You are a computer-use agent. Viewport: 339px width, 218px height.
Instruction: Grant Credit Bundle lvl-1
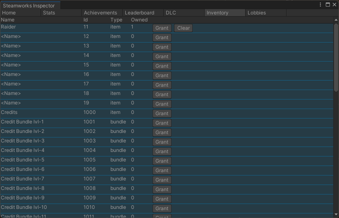pos(162,123)
